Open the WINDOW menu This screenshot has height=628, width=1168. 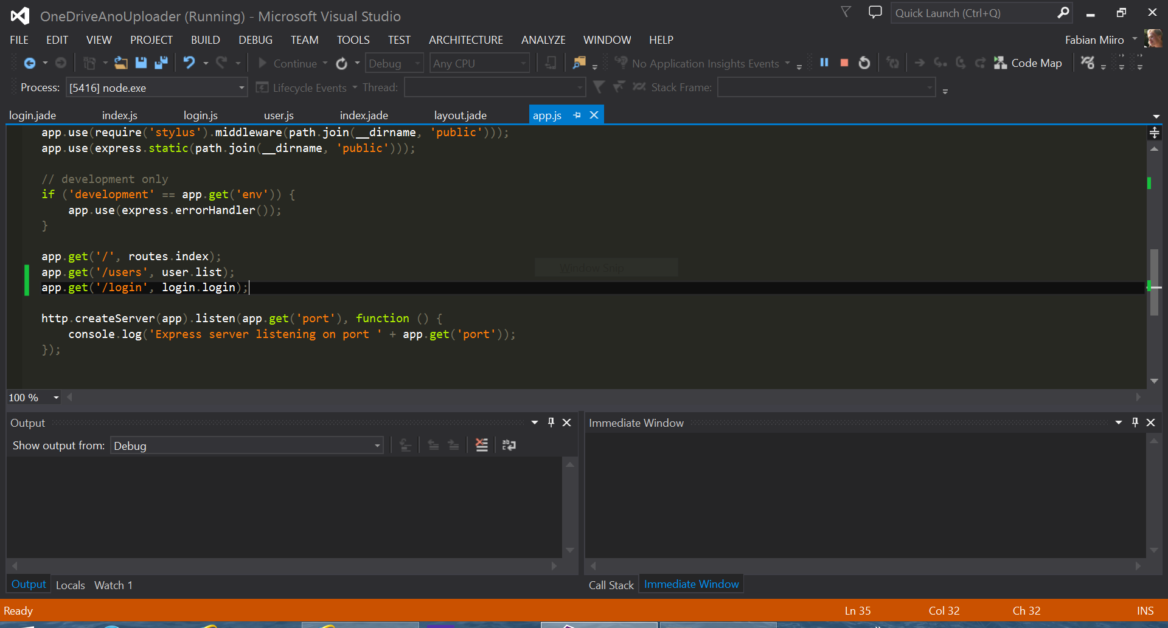pos(607,40)
